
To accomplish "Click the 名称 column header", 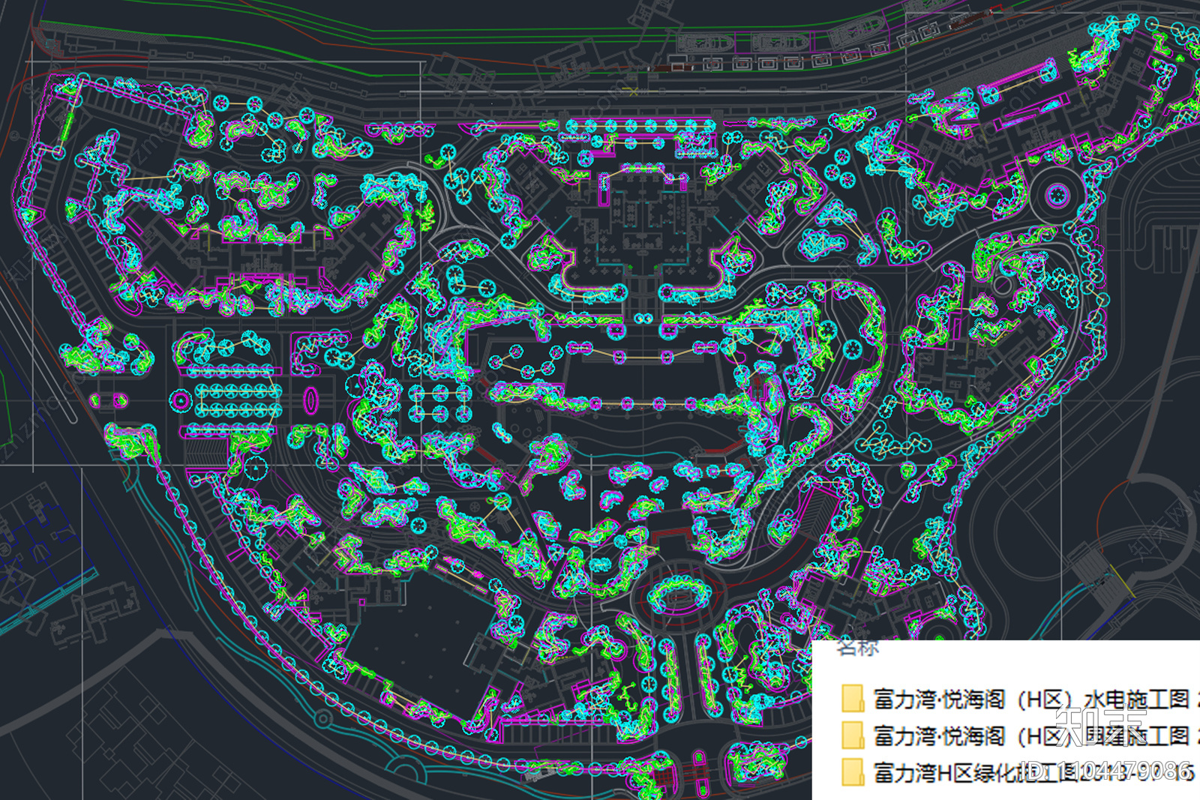I will pos(857,648).
